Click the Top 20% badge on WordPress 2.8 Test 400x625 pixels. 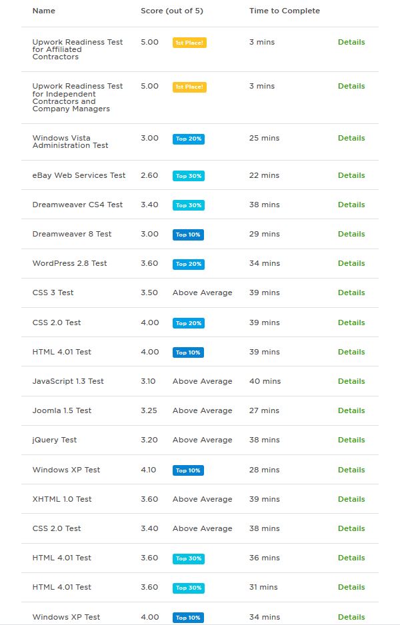189,264
